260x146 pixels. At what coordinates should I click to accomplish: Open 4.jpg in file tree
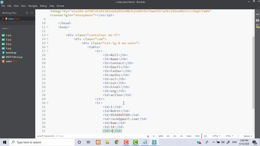[x=9, y=48]
